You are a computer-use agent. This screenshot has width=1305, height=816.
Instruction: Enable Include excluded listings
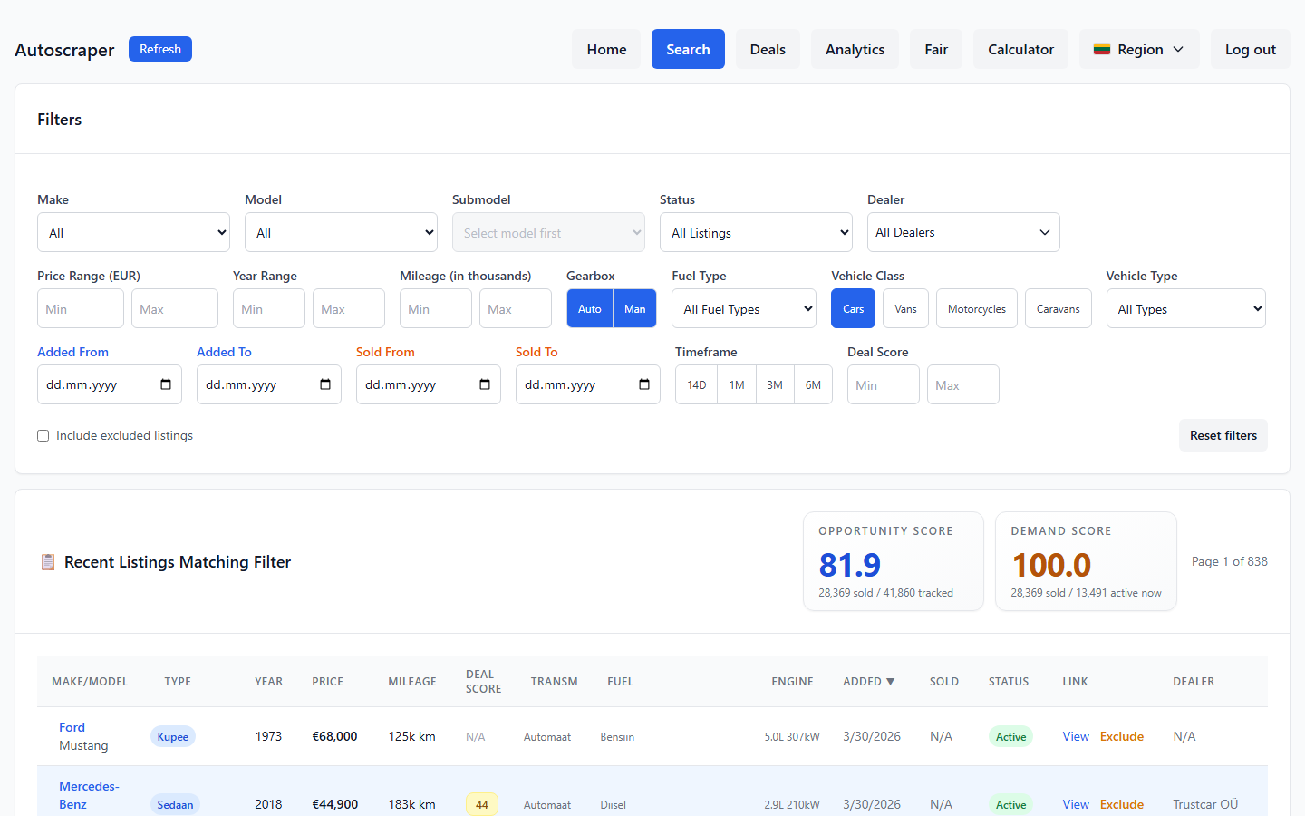pos(43,435)
